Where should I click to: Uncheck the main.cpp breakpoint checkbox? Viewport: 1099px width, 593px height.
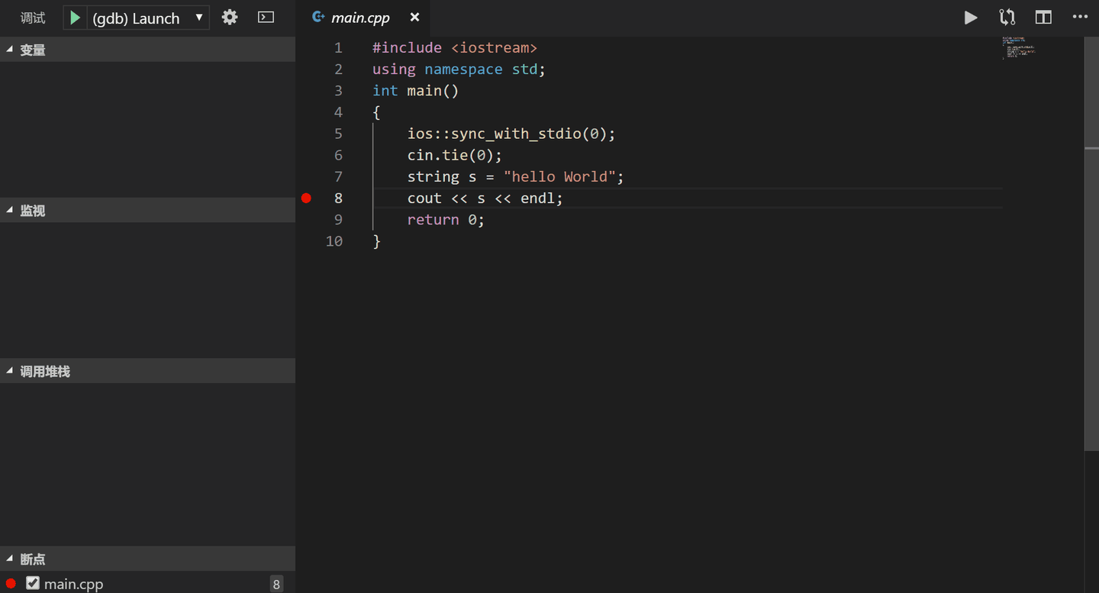(x=33, y=583)
